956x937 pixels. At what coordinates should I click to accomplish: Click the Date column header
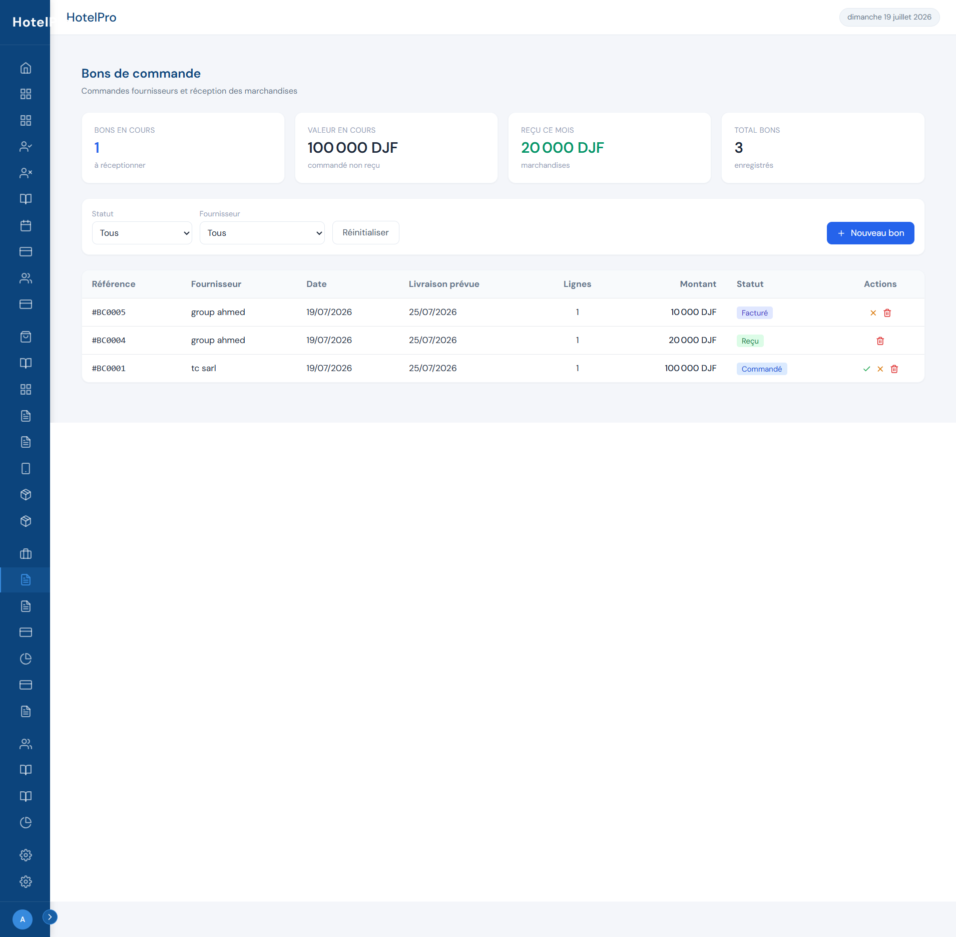[x=316, y=284]
